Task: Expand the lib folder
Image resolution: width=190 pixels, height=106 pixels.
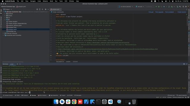Action: pos(5,19)
